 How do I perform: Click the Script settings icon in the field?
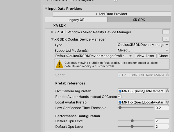pos(120,75)
